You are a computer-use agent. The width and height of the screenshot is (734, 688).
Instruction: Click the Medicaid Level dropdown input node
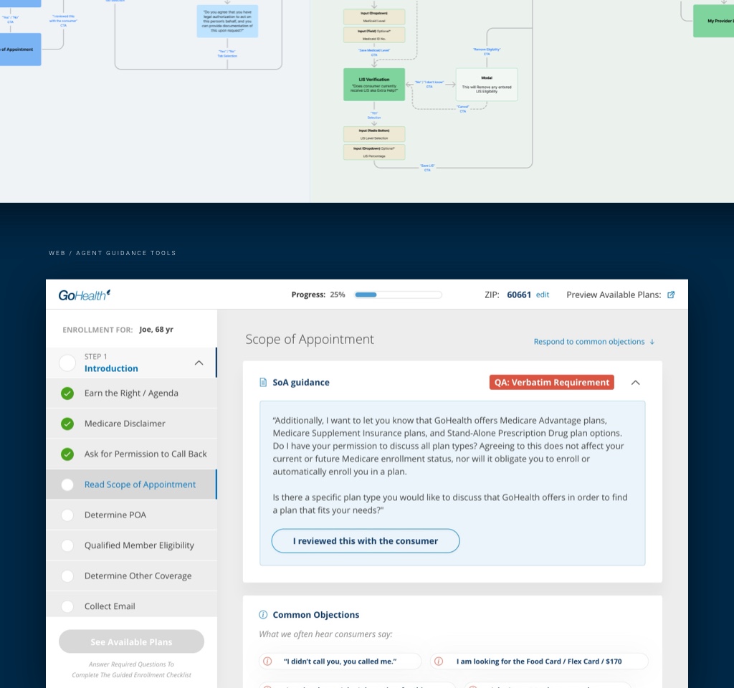click(x=374, y=17)
